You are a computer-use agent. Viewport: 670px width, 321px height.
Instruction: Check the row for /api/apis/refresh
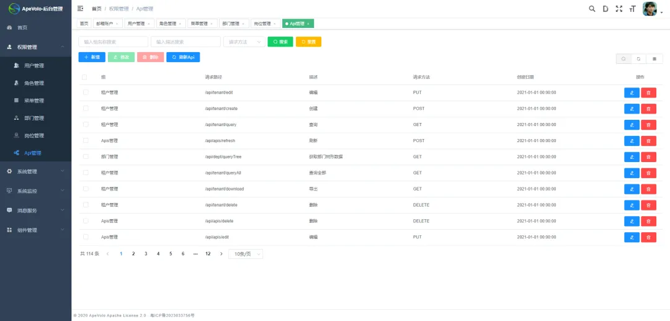[x=86, y=141]
